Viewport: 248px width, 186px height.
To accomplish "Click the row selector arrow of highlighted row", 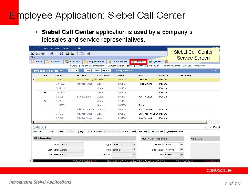I will pos(33,80).
